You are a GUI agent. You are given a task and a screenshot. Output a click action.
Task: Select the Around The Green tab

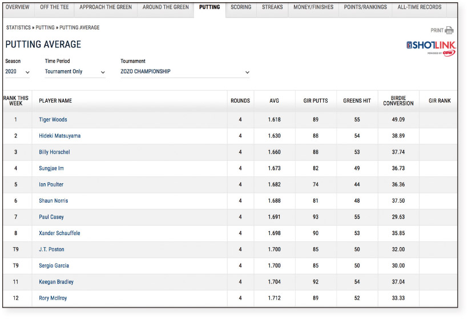(x=166, y=7)
